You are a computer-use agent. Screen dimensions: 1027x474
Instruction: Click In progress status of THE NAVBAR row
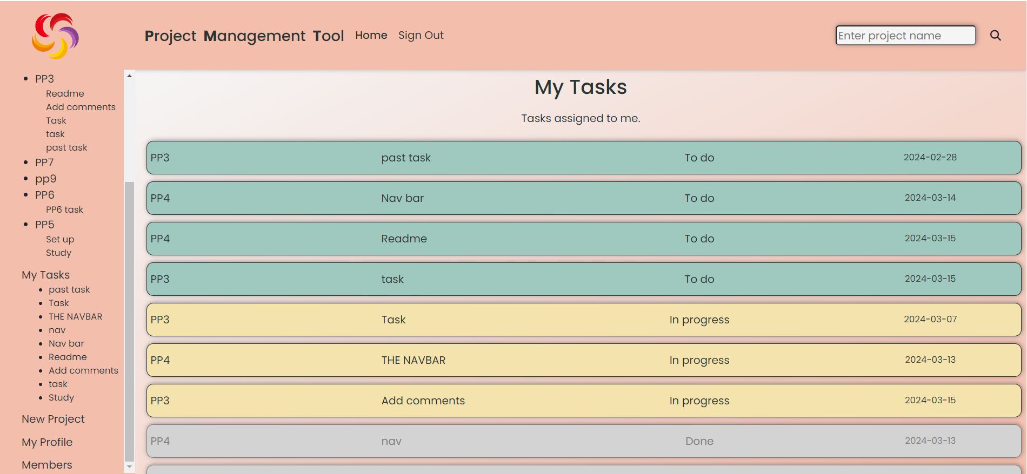699,360
